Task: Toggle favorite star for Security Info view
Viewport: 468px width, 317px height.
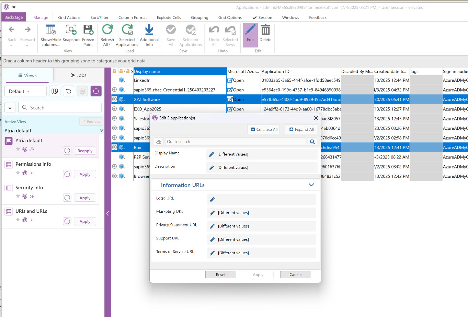Action: pyautogui.click(x=18, y=196)
